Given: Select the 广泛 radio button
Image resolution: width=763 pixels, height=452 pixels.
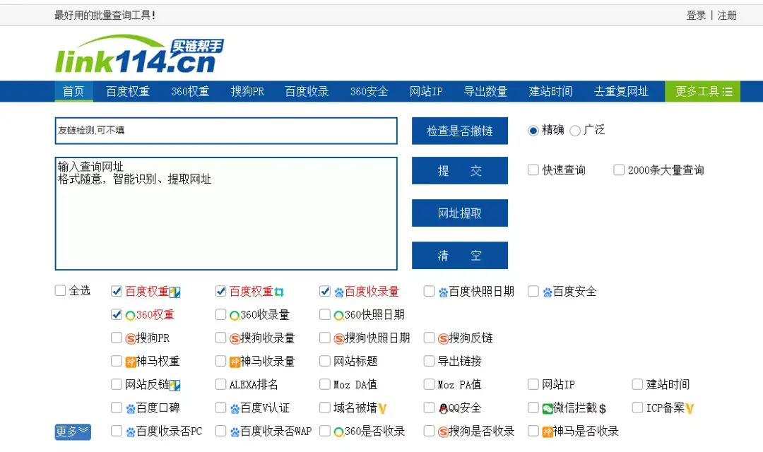Looking at the screenshot, I should pos(575,131).
